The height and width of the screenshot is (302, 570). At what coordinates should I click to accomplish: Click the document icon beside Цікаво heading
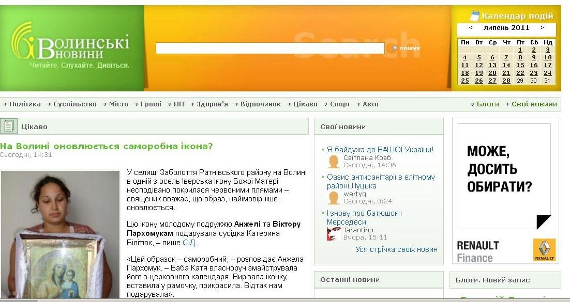coord(8,126)
